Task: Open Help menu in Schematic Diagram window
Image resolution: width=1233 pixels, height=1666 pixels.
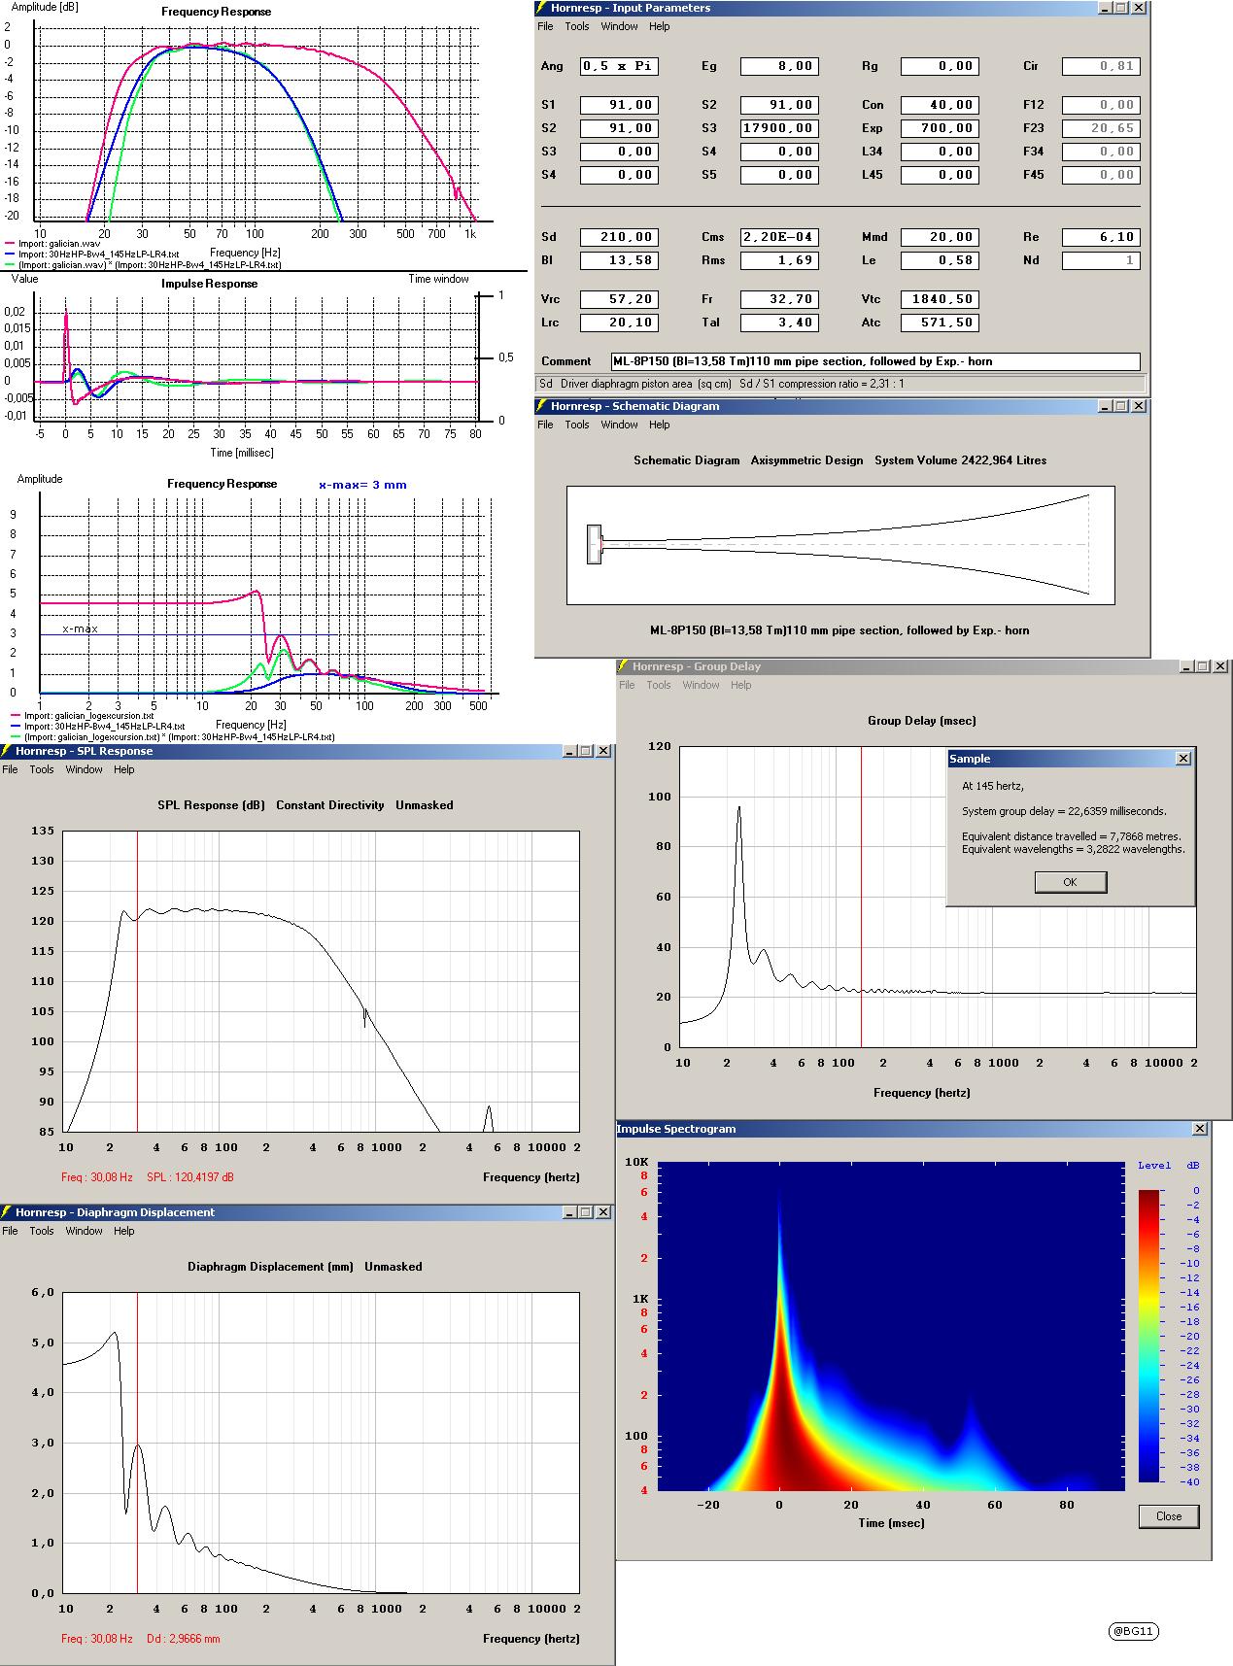Action: pos(660,425)
